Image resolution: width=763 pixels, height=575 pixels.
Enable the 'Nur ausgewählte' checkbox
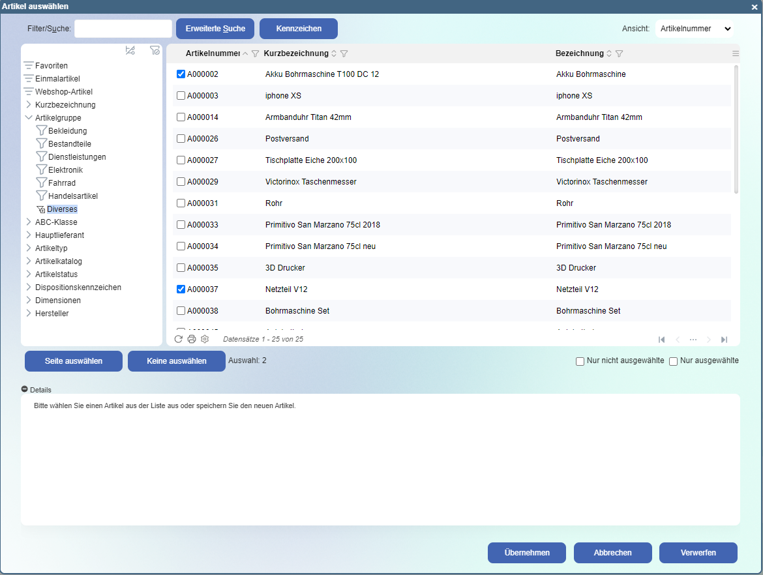point(674,361)
